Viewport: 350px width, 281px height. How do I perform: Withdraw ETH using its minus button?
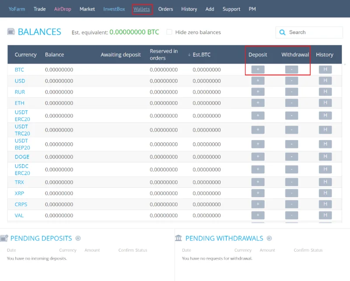click(291, 103)
